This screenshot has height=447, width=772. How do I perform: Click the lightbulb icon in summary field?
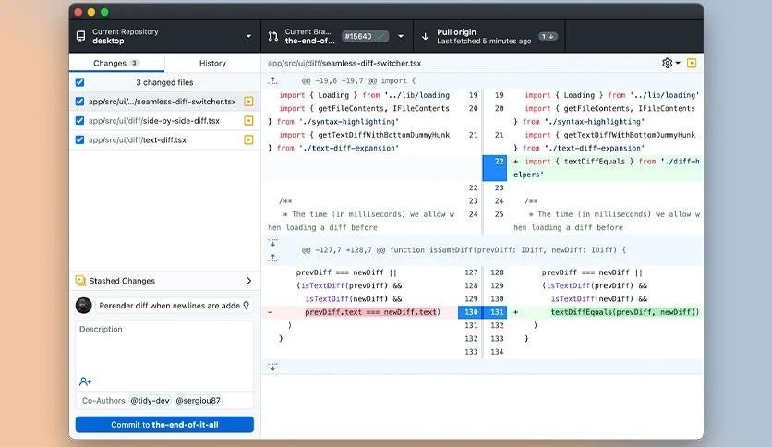246,306
